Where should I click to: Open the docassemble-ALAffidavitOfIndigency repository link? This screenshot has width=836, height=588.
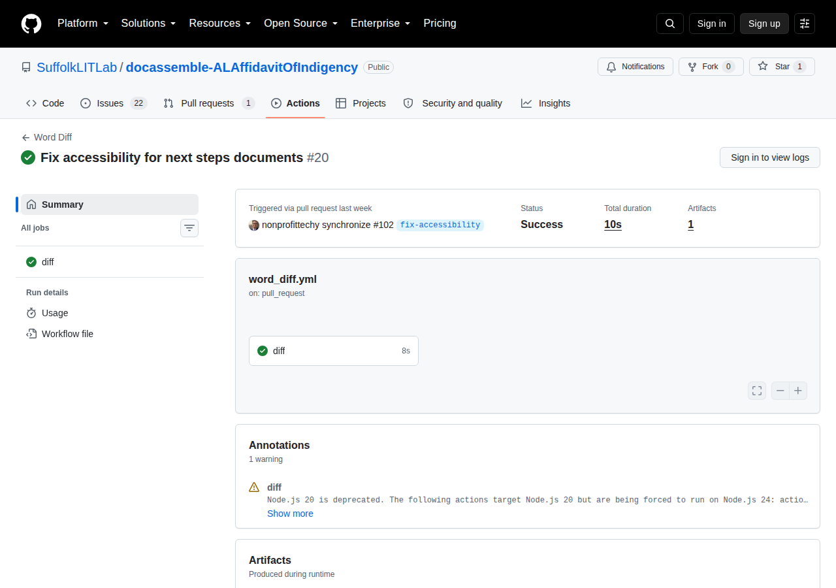pos(242,67)
